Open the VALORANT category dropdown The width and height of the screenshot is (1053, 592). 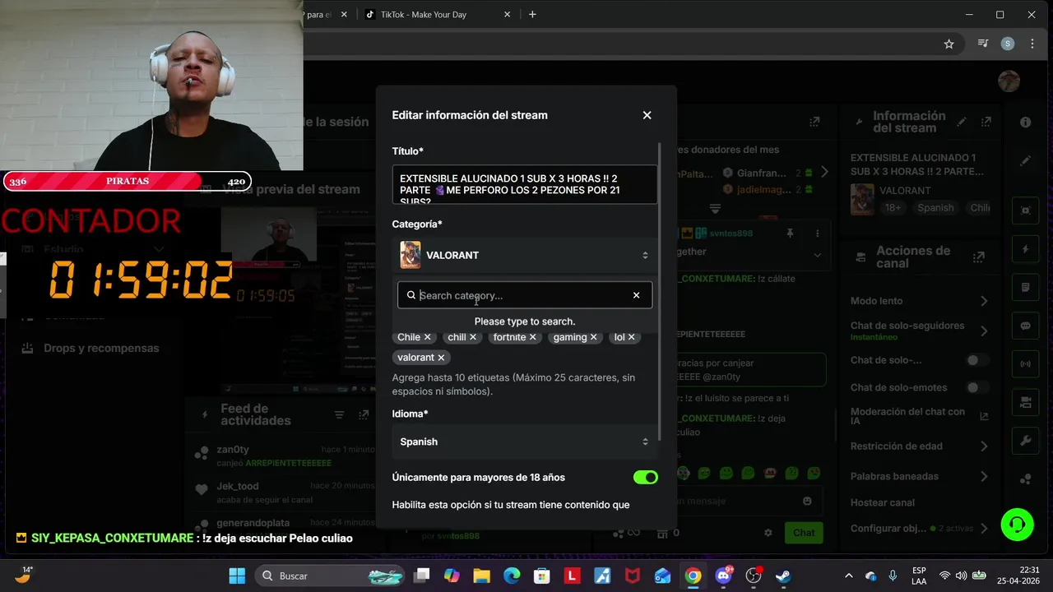pyautogui.click(x=525, y=255)
